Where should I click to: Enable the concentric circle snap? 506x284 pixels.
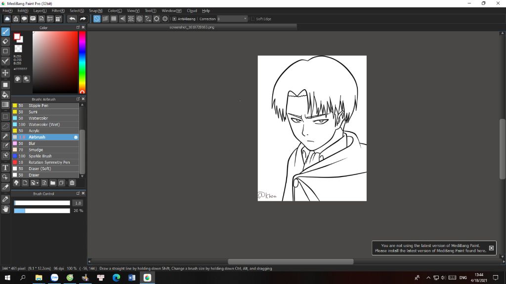[139, 19]
